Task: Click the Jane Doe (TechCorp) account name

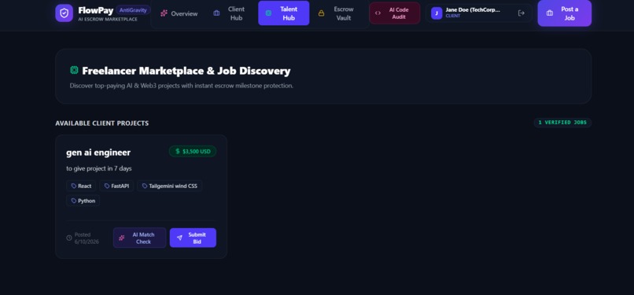Action: pyautogui.click(x=473, y=9)
